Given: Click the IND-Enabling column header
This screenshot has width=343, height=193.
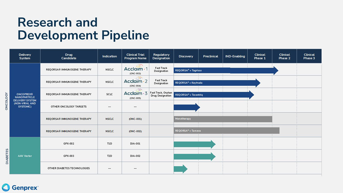Looking at the screenshot, I should [235, 56].
